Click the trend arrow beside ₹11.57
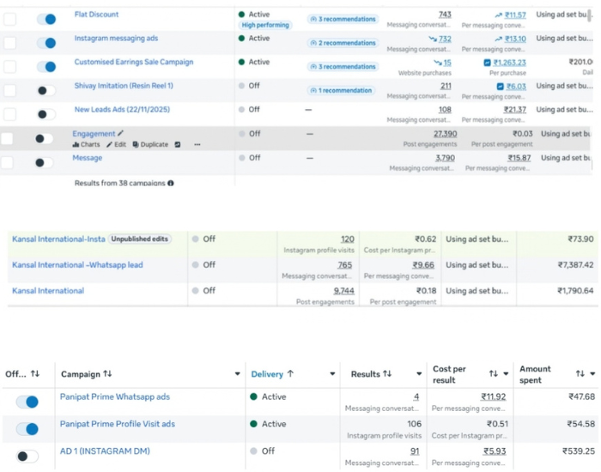This screenshot has height=472, width=601. click(498, 15)
